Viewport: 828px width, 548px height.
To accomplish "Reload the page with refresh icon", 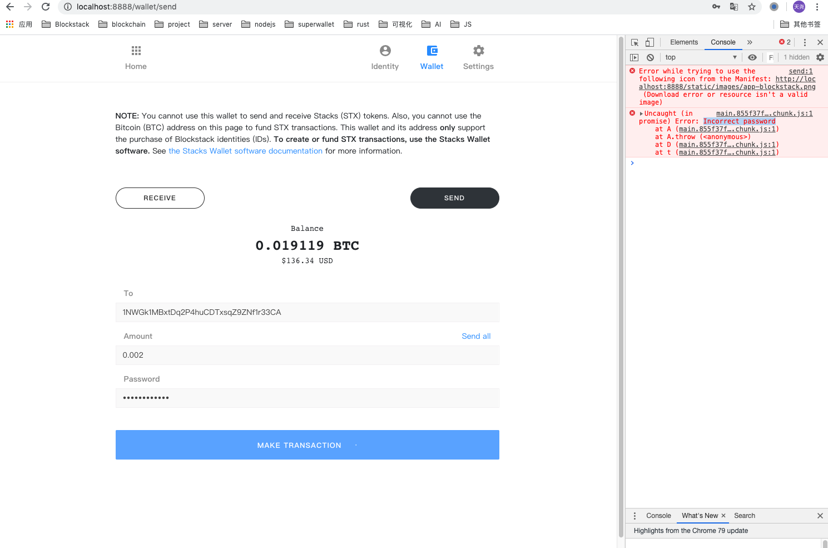I will pyautogui.click(x=46, y=7).
